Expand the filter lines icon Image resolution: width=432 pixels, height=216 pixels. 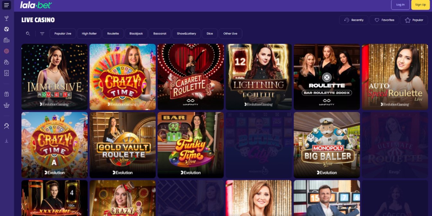[42, 34]
